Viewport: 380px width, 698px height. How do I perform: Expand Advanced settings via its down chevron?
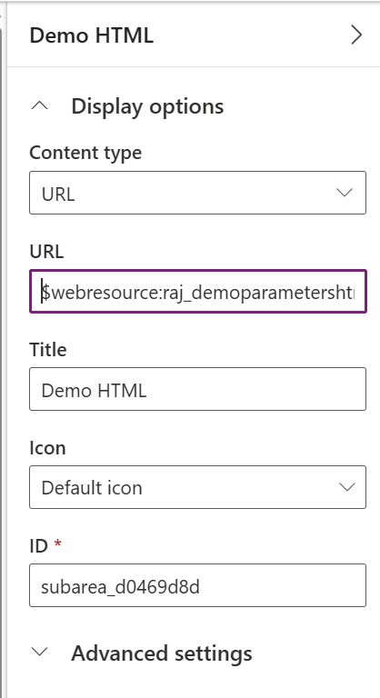click(41, 653)
